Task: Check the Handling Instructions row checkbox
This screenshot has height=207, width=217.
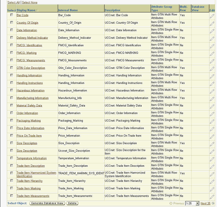Action: pos(12,83)
